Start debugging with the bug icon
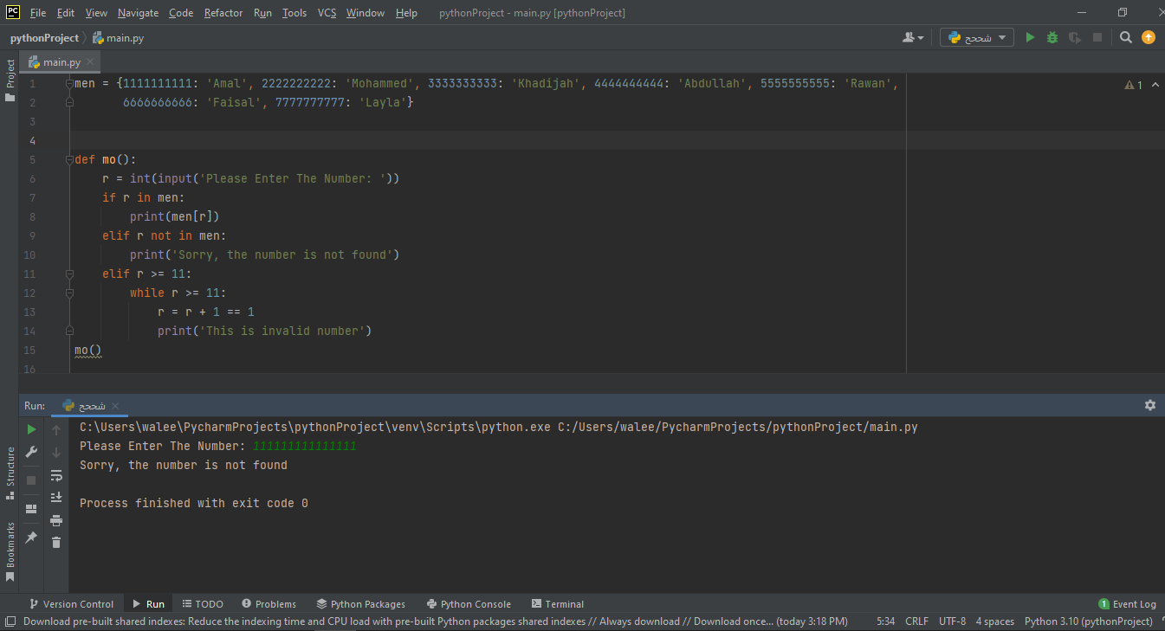Viewport: 1165px width, 631px height. coord(1052,37)
